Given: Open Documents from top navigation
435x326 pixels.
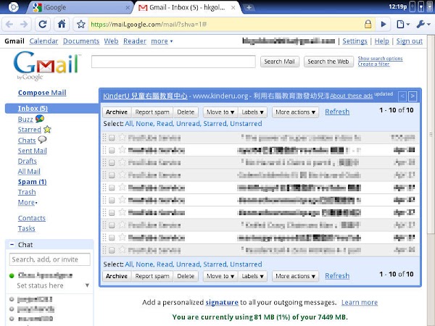Looking at the screenshot, I should pyautogui.click(x=81, y=41).
